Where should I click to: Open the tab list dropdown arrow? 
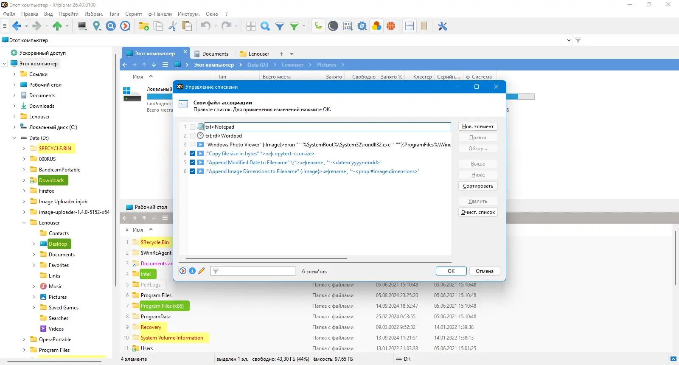click(292, 54)
